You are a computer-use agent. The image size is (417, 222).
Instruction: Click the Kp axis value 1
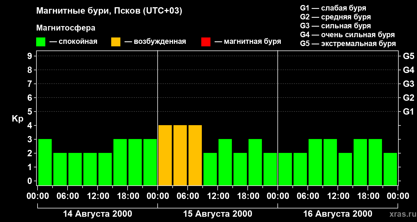click(30, 167)
